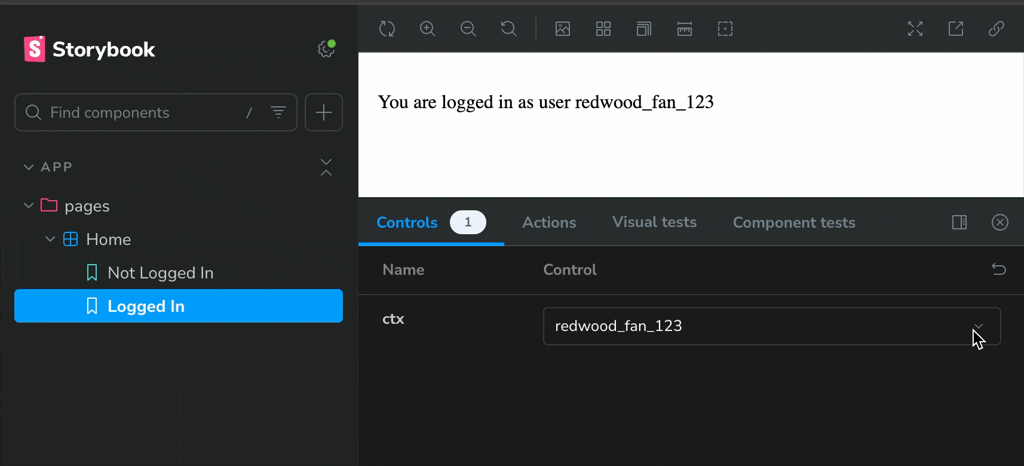Reset controls with the undo button

(999, 269)
